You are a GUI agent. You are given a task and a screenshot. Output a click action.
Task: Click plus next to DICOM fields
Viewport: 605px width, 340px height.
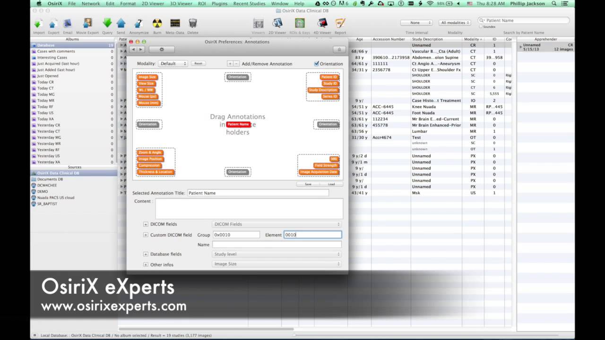[x=146, y=224]
